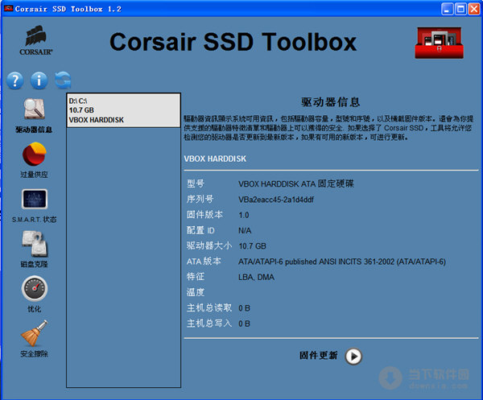Viewport: 483px width, 400px height.
Task: Open the 优化 optimize gauge icon
Action: 35,287
